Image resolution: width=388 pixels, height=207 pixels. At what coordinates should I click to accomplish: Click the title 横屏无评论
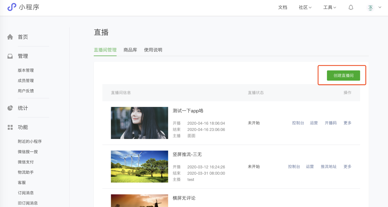coord(184,198)
